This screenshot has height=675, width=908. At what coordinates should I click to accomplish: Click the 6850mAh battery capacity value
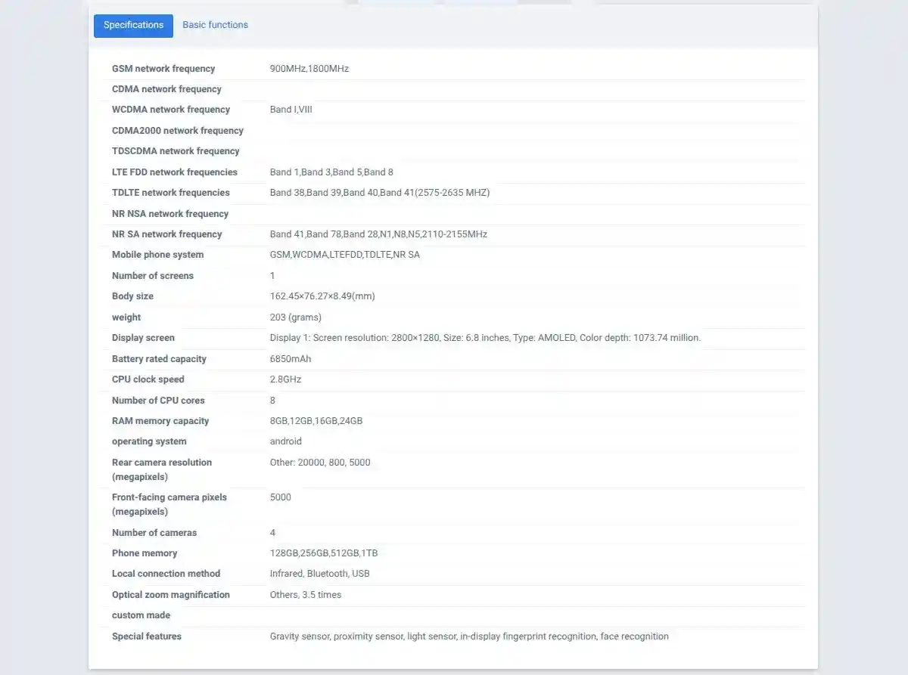click(x=291, y=359)
